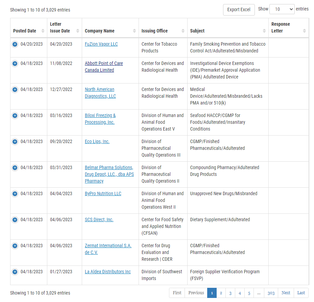Expand the Abbott Point of Care row
The image size is (314, 302).
(x=15, y=63)
